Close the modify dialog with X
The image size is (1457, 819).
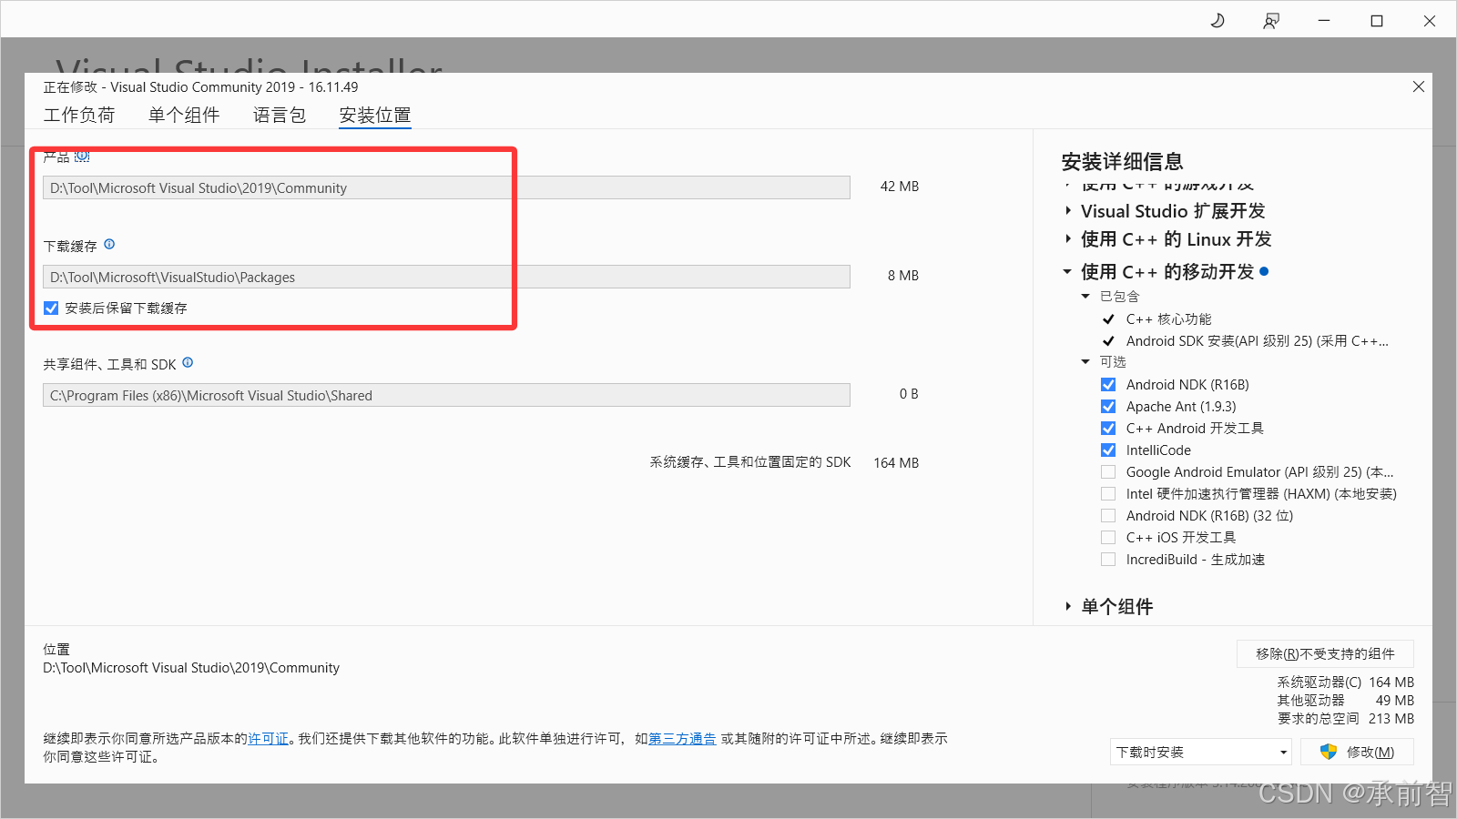[x=1418, y=86]
